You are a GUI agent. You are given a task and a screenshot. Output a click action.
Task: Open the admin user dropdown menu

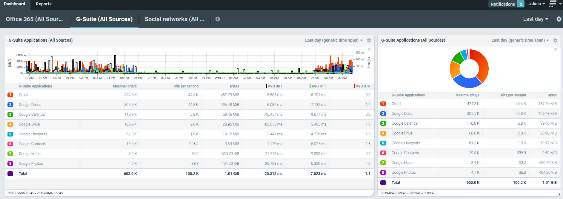537,4
